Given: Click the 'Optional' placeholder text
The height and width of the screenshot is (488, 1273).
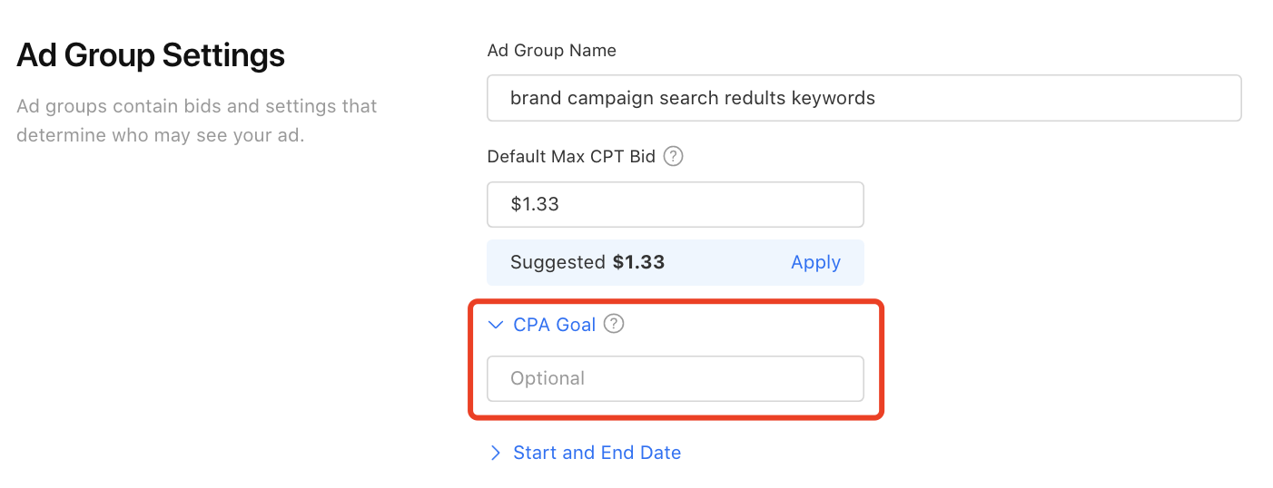Looking at the screenshot, I should (548, 378).
